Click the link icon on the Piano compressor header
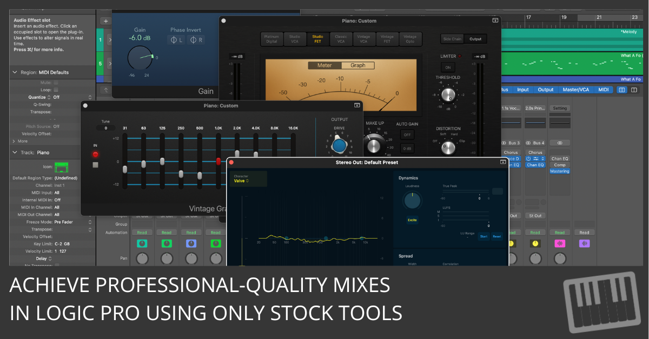 click(x=495, y=21)
